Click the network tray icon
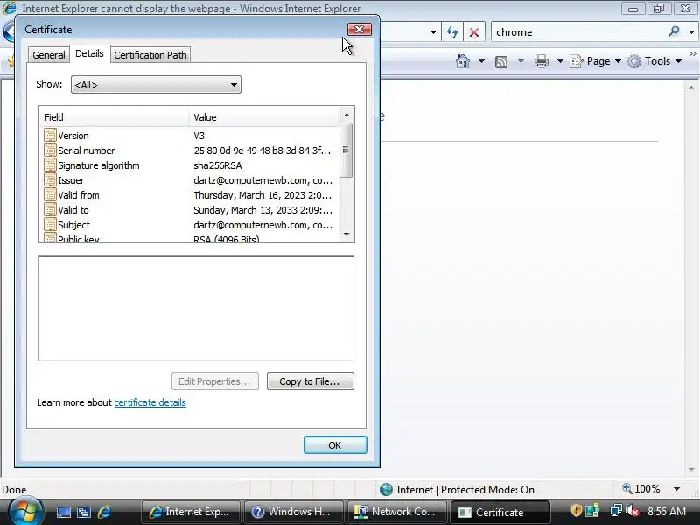 [x=616, y=510]
